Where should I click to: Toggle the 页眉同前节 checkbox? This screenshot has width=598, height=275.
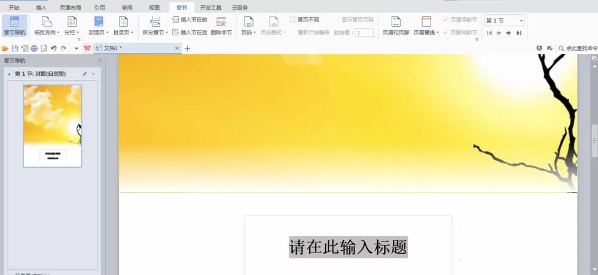(x=460, y=20)
